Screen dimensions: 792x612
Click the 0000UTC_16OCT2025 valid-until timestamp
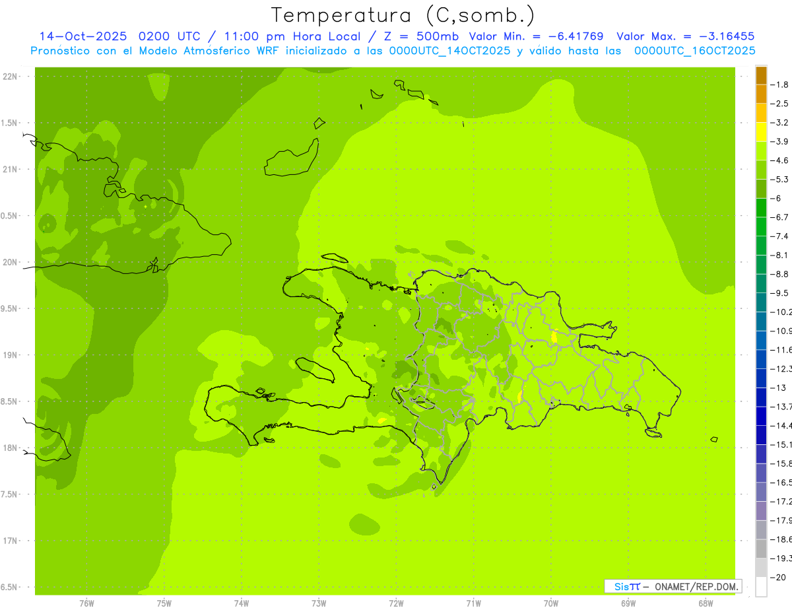[694, 50]
